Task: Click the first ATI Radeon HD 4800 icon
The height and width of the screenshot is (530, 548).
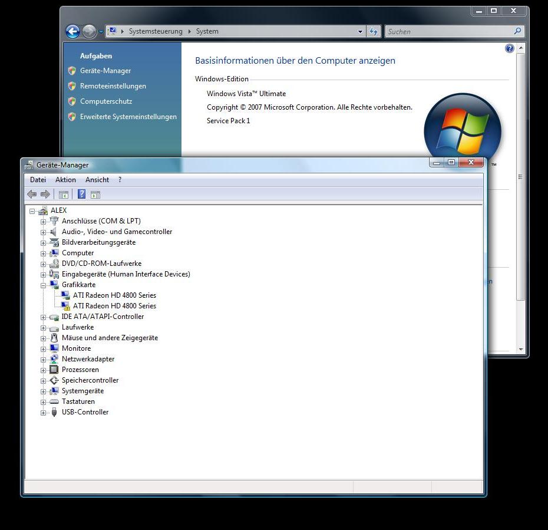Action: (x=65, y=295)
